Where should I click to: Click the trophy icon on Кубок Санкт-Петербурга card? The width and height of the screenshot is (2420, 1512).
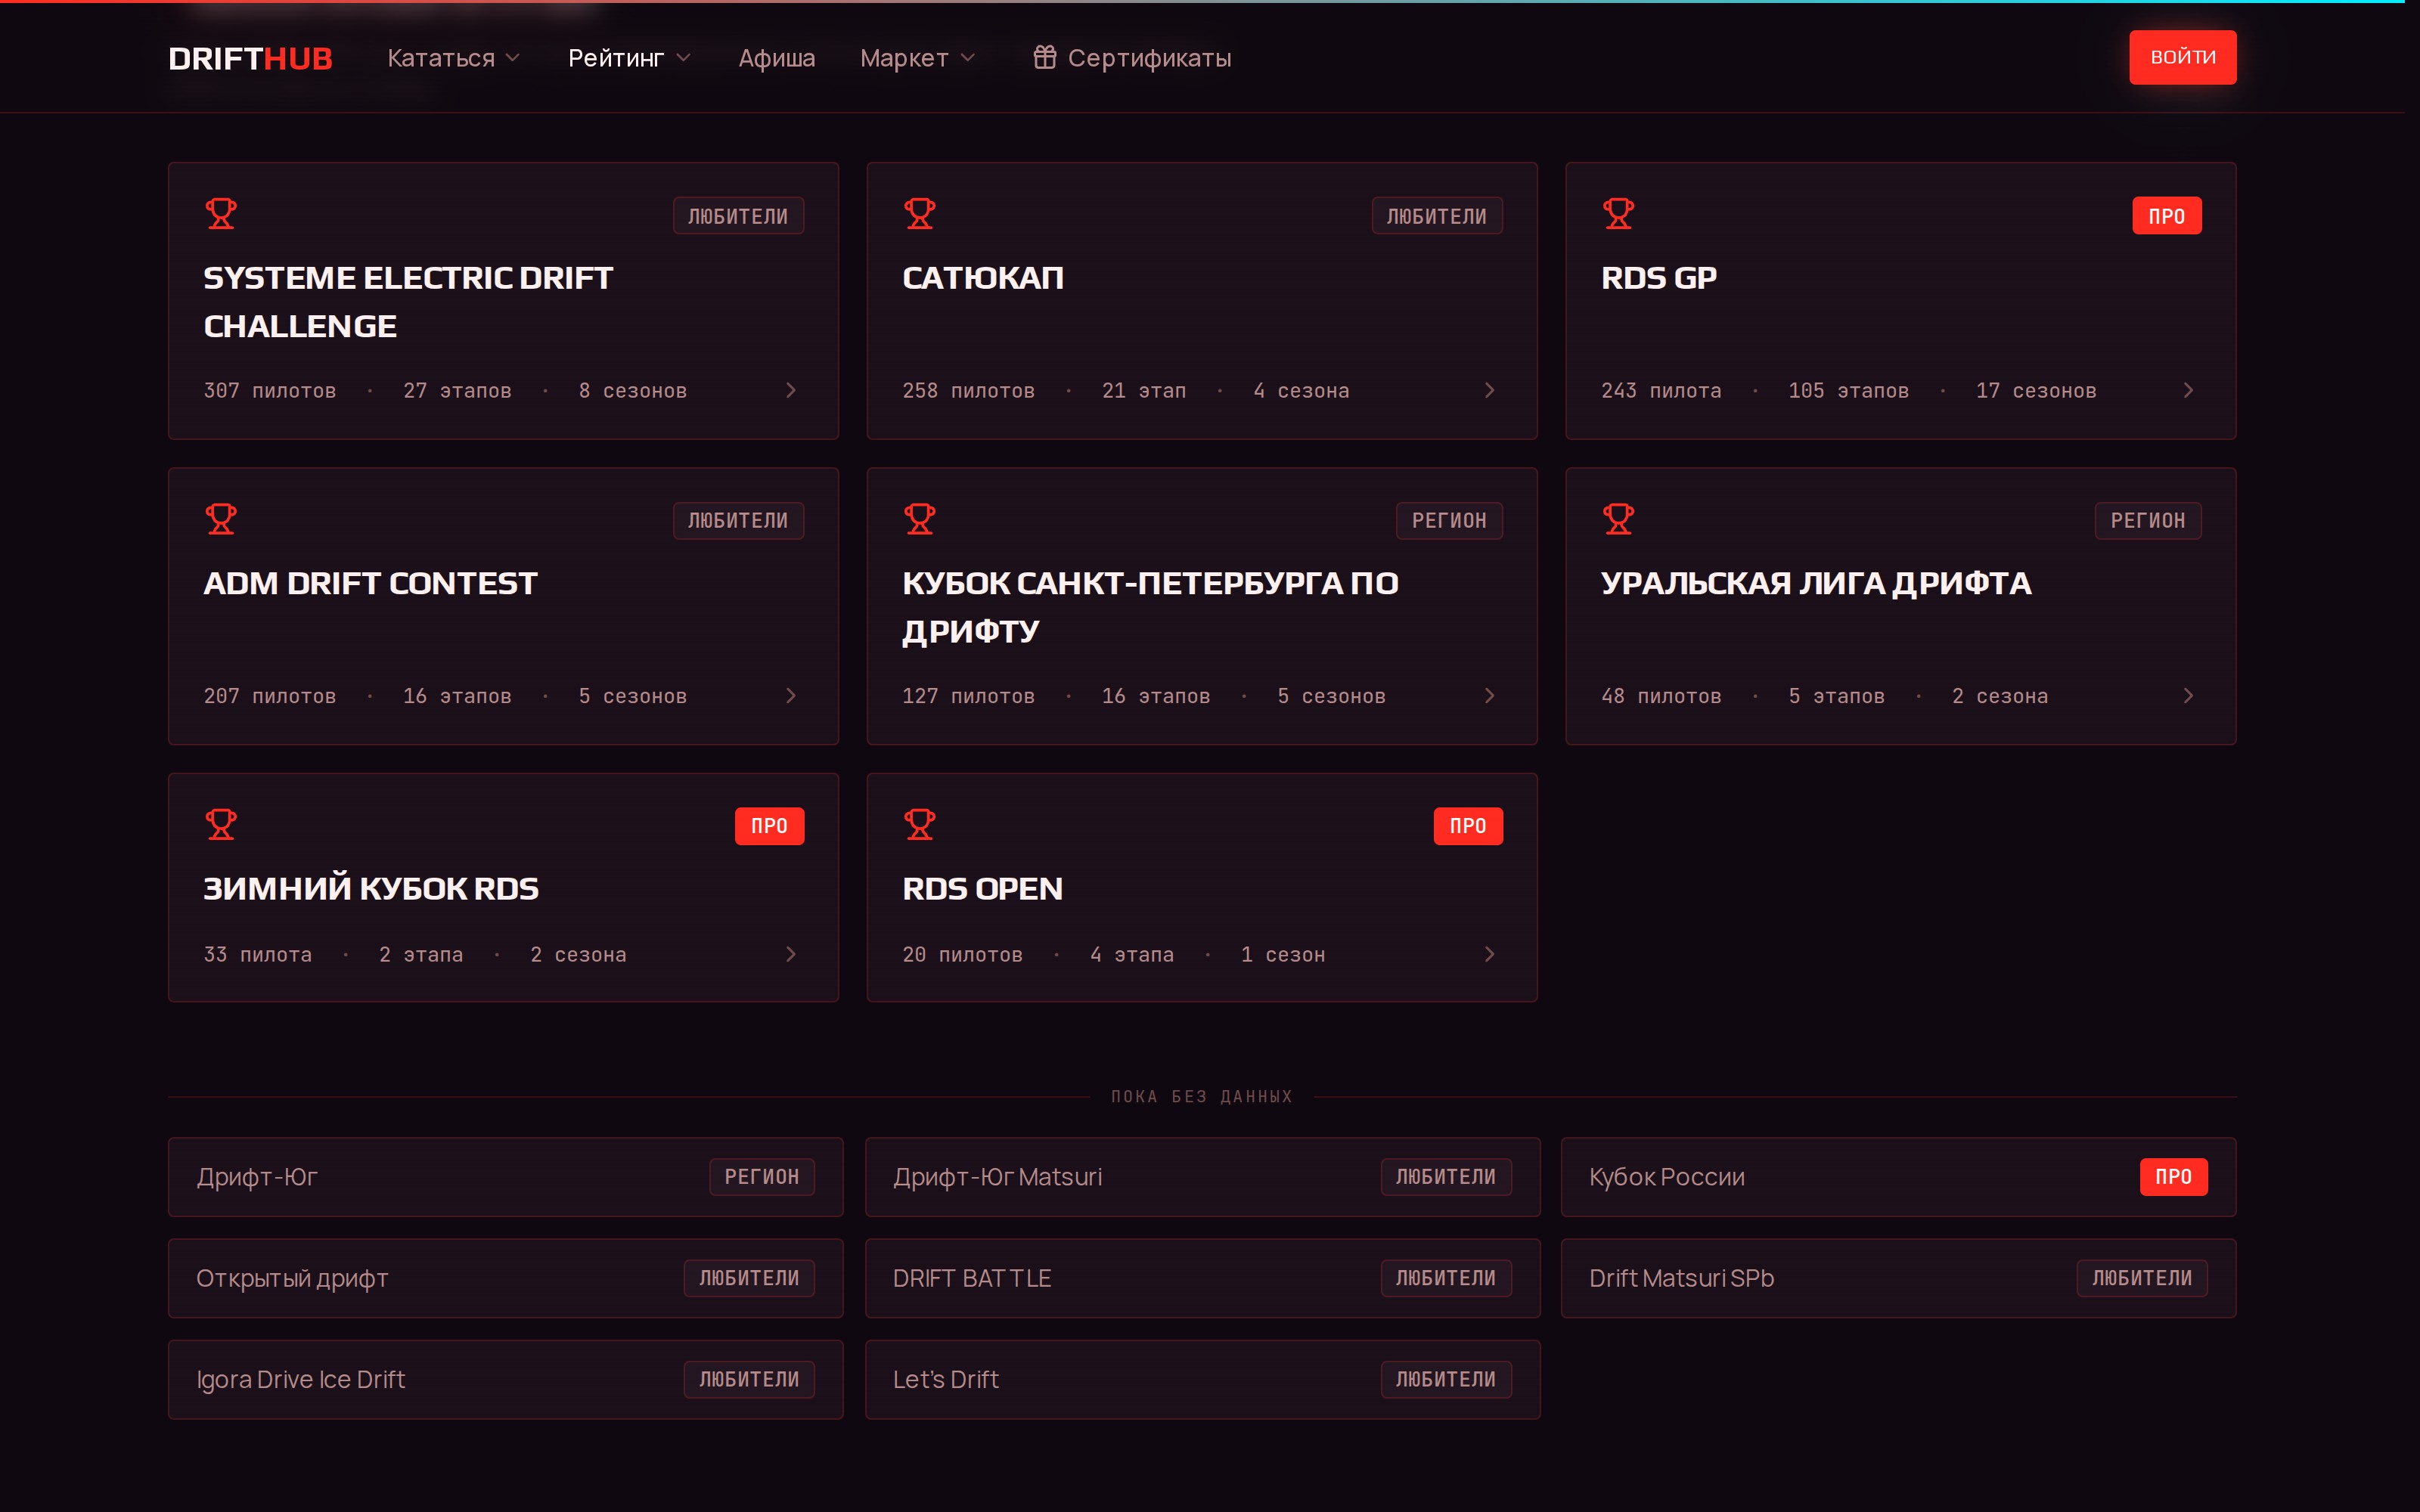pyautogui.click(x=919, y=519)
